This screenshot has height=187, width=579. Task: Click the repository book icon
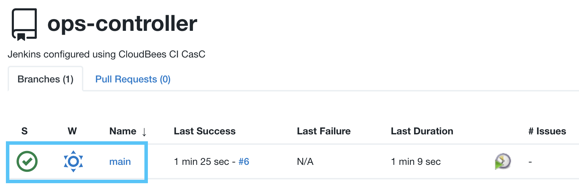(24, 24)
